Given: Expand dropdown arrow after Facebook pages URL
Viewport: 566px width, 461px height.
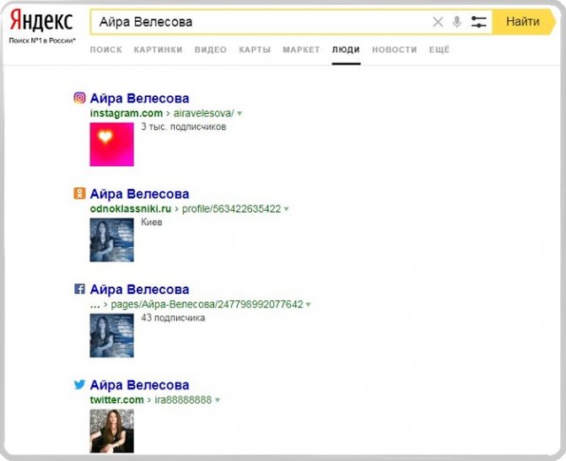Looking at the screenshot, I should [x=308, y=305].
